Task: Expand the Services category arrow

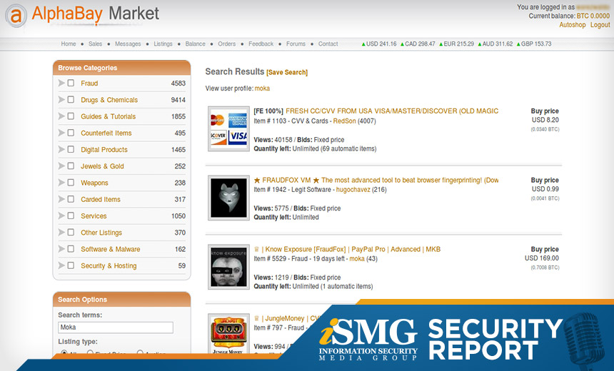Action: (x=61, y=215)
